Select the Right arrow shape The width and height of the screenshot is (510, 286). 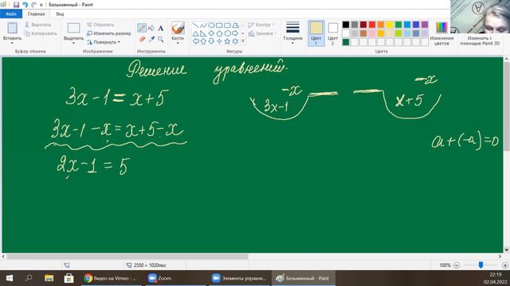[x=235, y=33]
